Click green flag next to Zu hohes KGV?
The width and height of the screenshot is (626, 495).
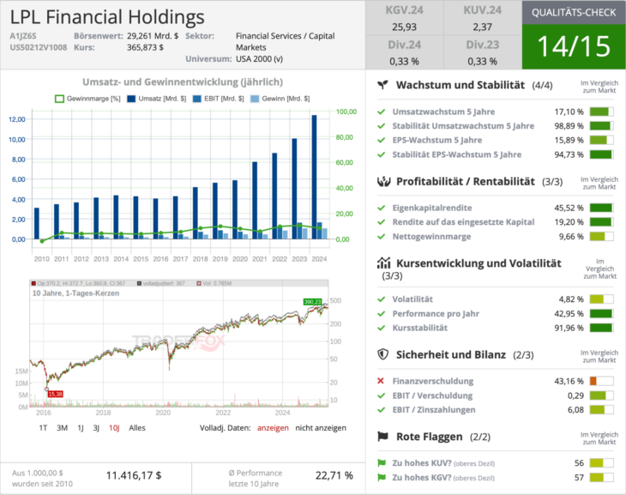click(382, 477)
